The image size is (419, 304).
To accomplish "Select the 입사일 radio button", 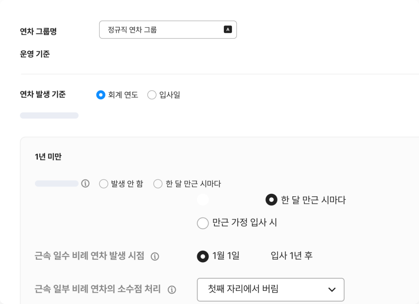I will tap(152, 95).
